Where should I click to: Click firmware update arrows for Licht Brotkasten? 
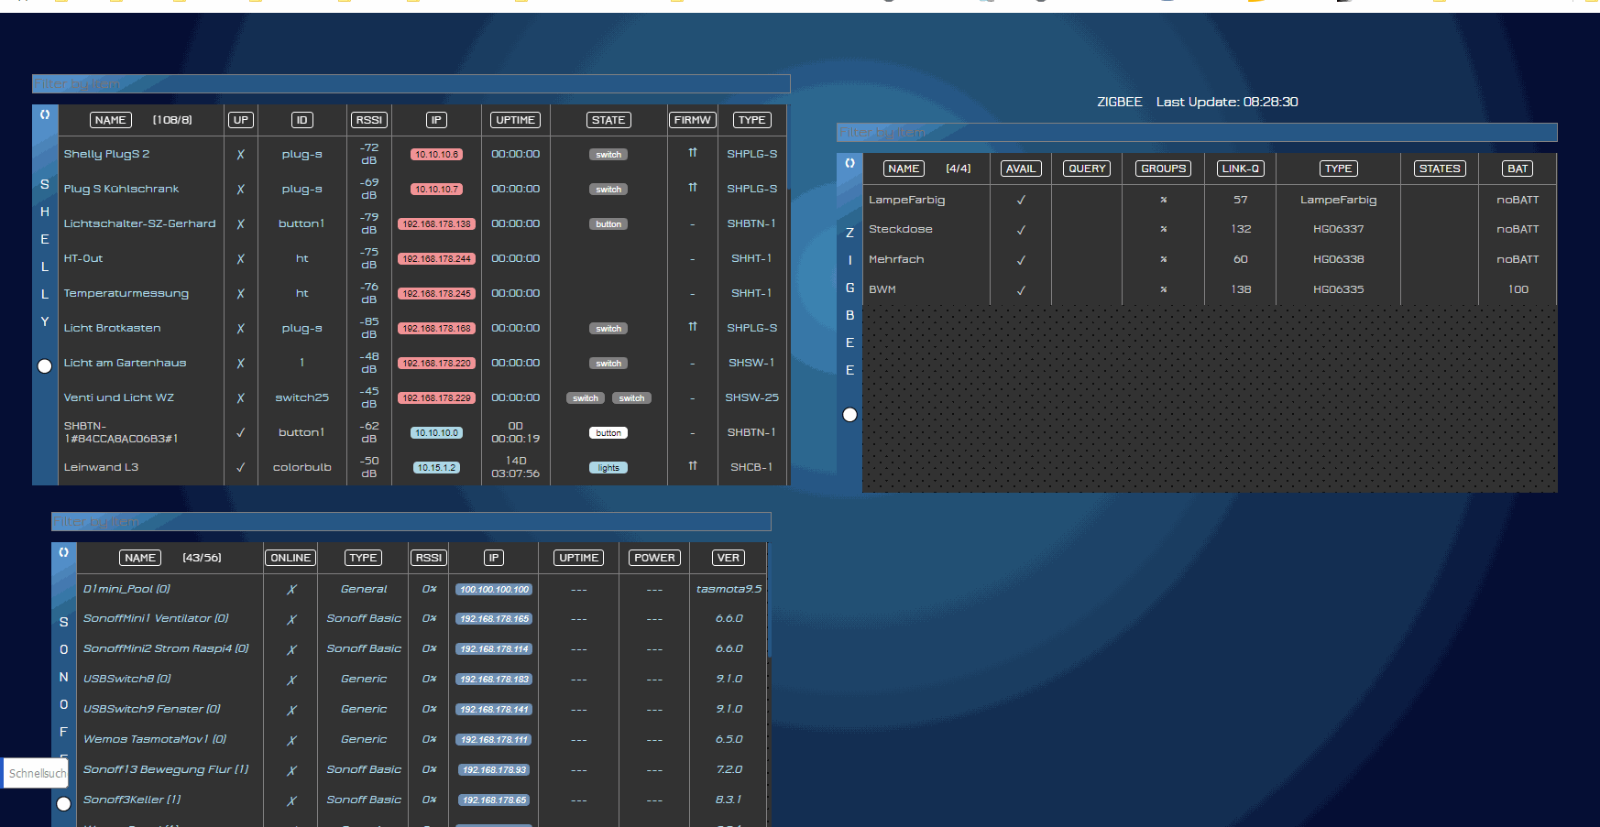(693, 327)
